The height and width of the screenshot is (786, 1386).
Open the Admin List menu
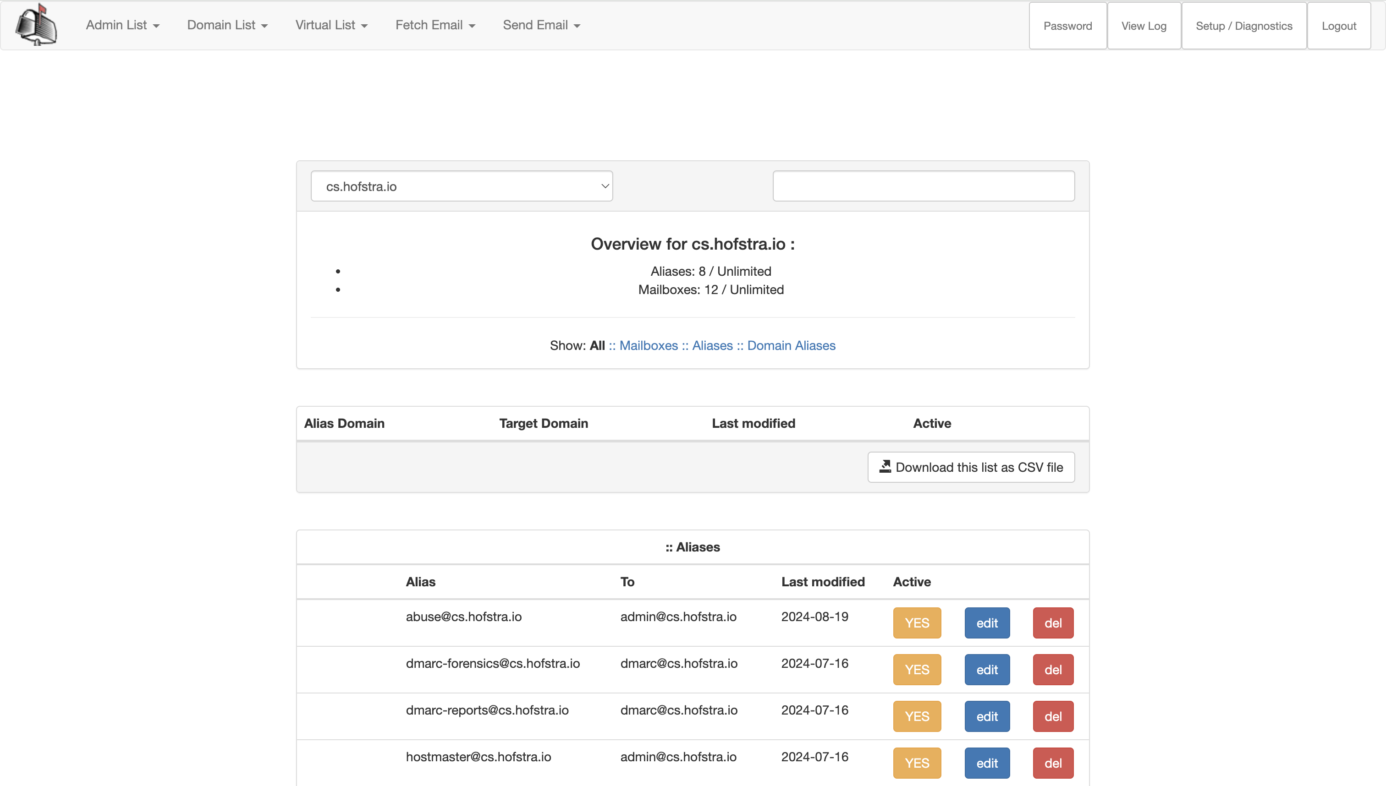122,25
